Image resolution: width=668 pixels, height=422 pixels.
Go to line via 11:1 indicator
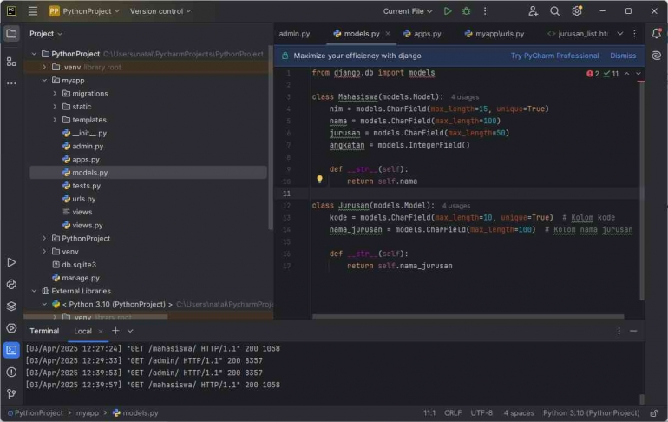pos(429,413)
